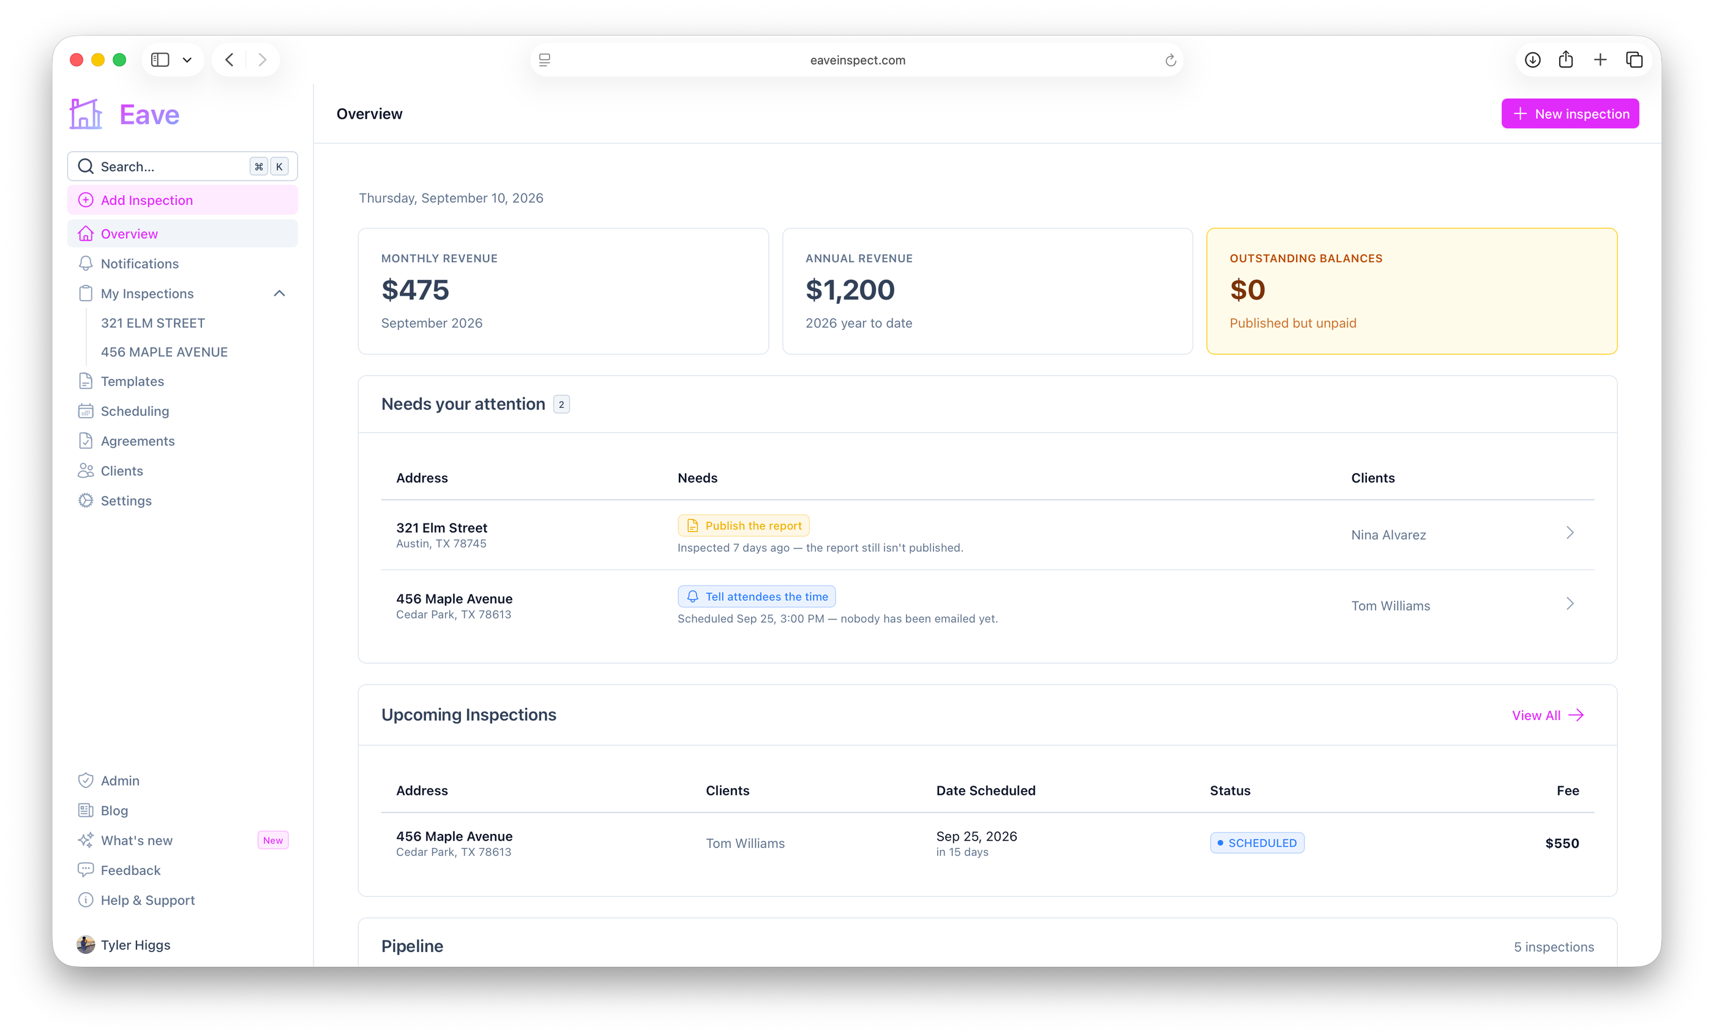The image size is (1714, 1036).
Task: Click the Annual Revenue $1,200 card
Action: pyautogui.click(x=988, y=291)
